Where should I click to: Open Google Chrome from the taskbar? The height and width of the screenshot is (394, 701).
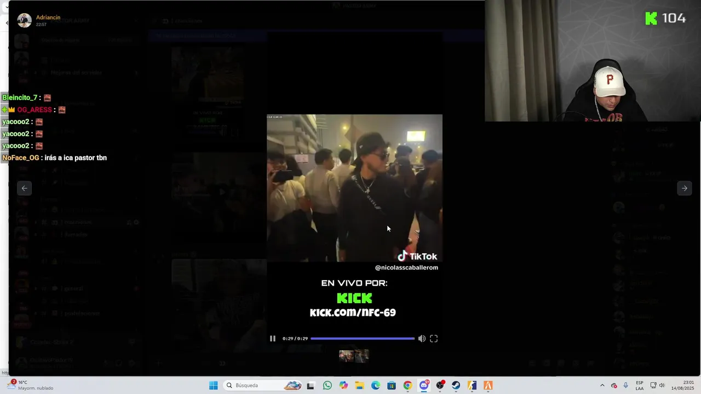tap(407, 385)
